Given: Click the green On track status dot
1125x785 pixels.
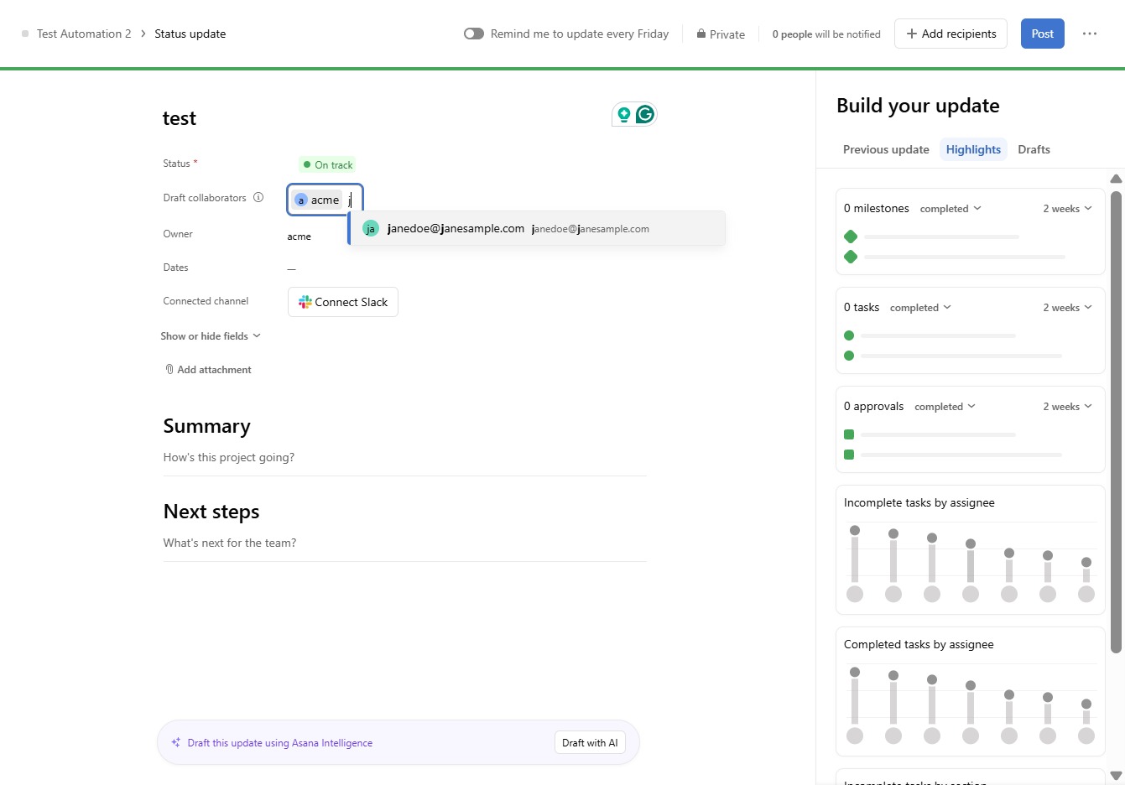Looking at the screenshot, I should pos(307,164).
